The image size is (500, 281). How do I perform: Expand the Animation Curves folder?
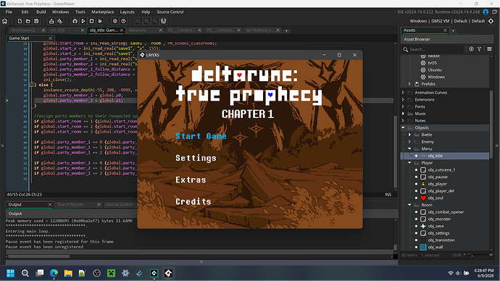[403, 93]
